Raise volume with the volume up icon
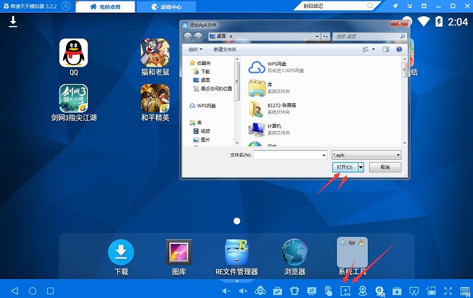Viewport: 473px width, 298px height. [243, 291]
